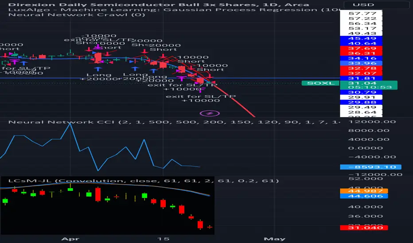Click the -4000.00 CCI axis value

tap(372, 157)
